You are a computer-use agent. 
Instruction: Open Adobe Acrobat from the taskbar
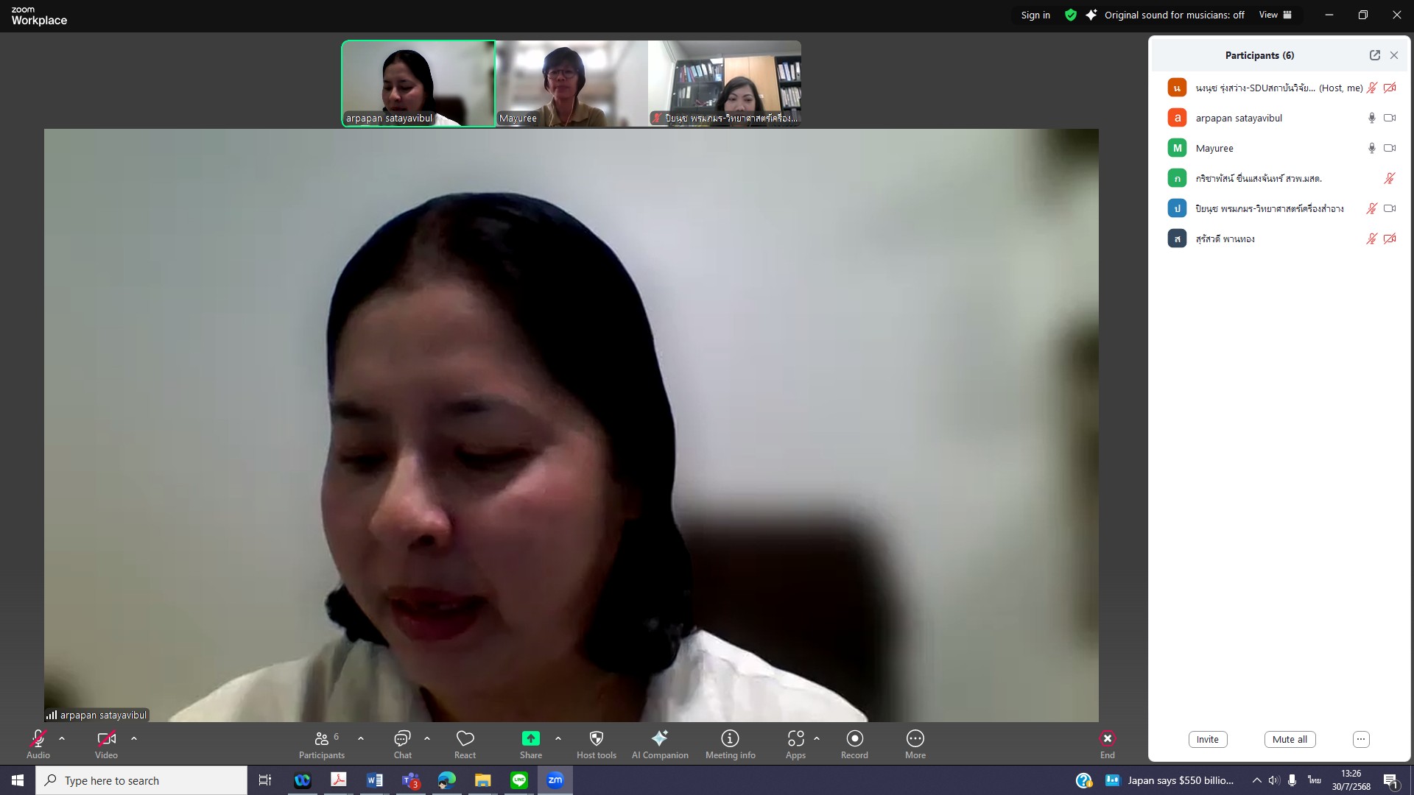[x=338, y=780]
